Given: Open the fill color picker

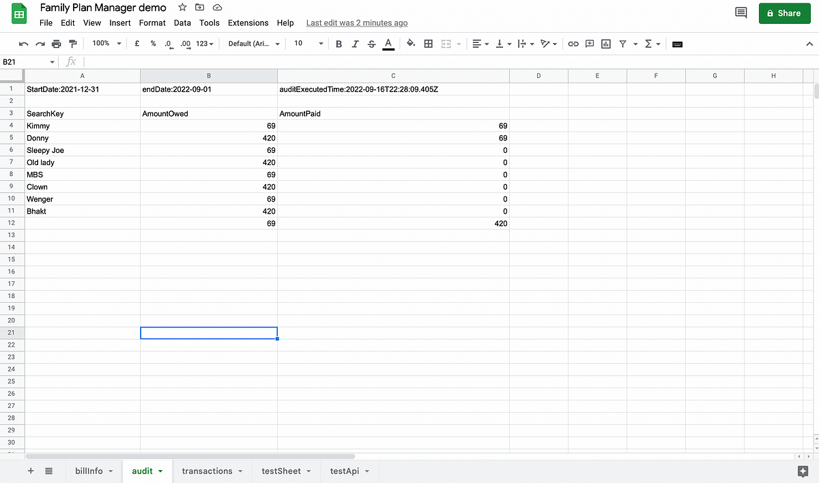Looking at the screenshot, I should [x=411, y=44].
